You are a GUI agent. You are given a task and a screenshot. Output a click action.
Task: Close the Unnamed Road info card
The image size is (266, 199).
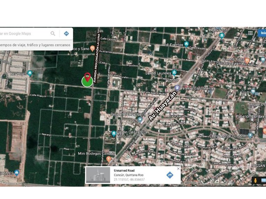click(178, 169)
